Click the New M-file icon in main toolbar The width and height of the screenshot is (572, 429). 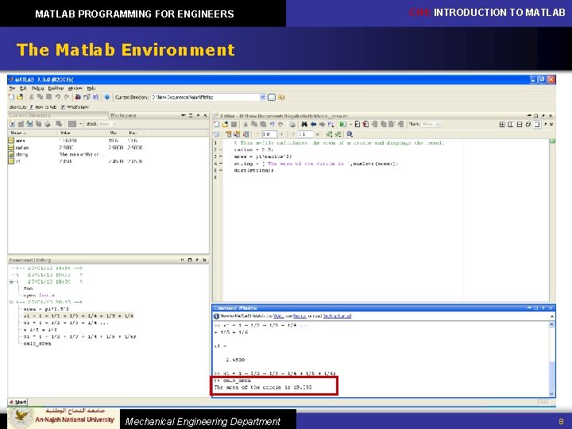tap(11, 97)
